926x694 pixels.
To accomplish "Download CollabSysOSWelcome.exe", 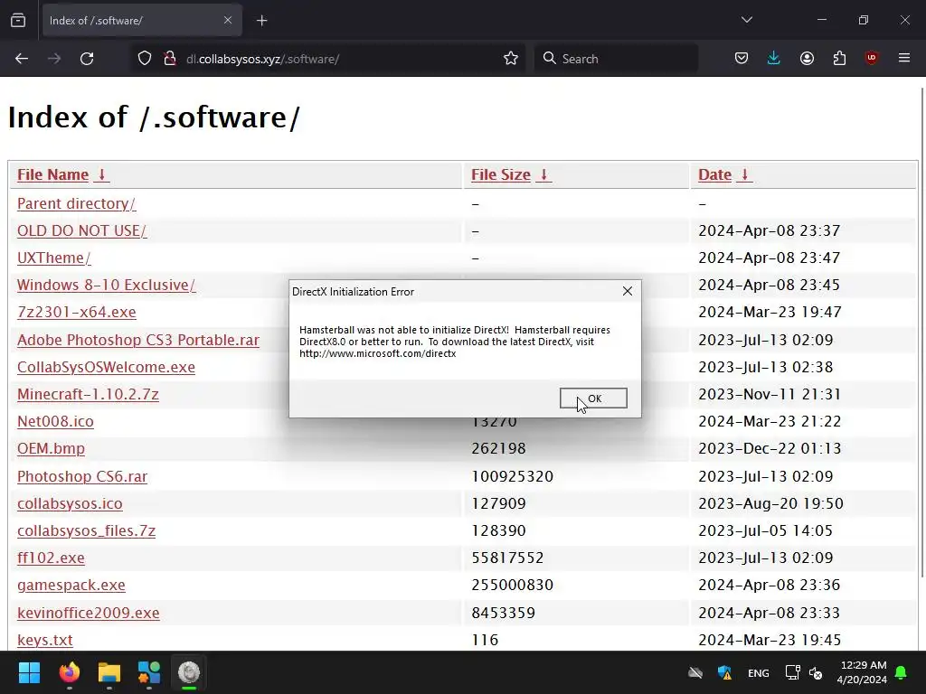I will 107,367.
